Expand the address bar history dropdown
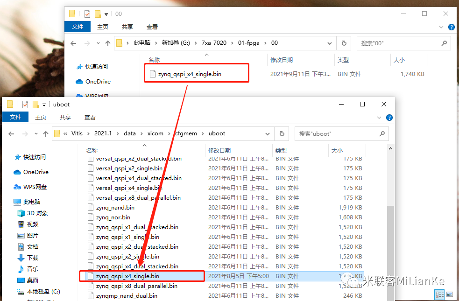The image size is (459, 301). [x=268, y=133]
